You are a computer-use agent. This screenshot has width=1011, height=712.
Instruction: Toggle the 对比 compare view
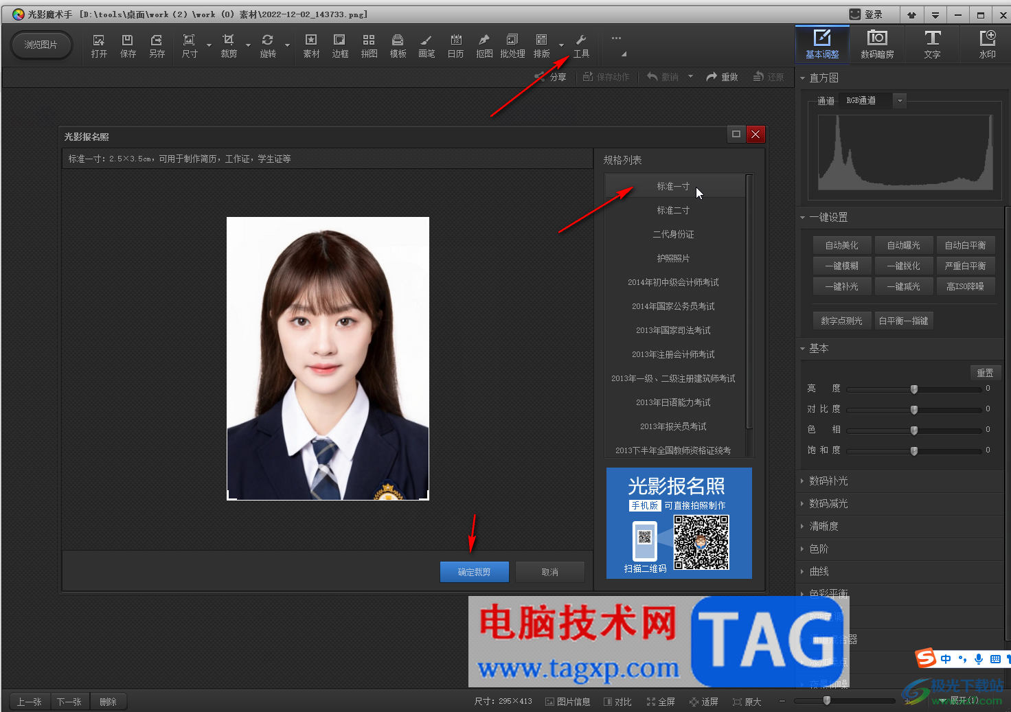click(x=617, y=702)
